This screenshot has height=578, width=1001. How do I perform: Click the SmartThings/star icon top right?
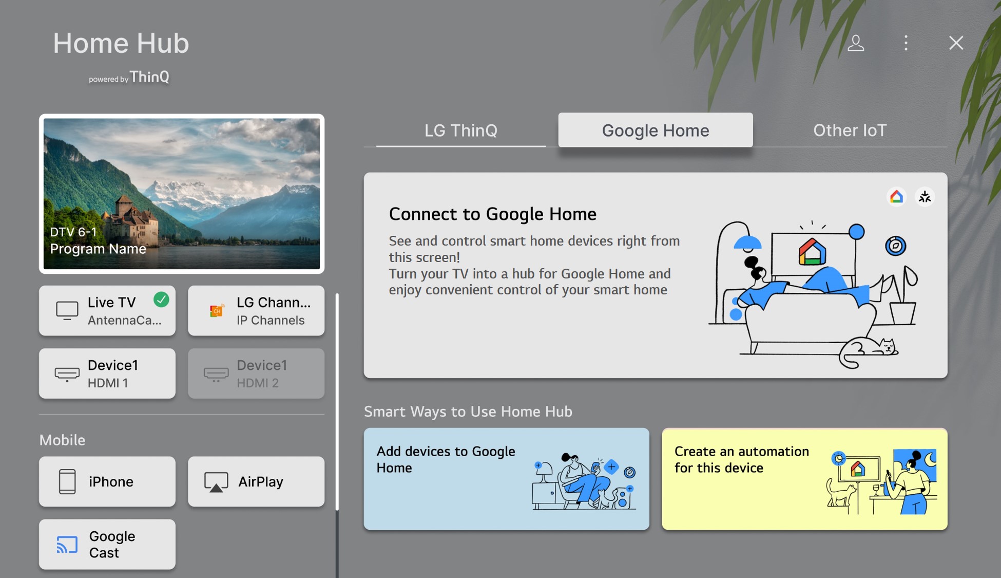coord(925,195)
